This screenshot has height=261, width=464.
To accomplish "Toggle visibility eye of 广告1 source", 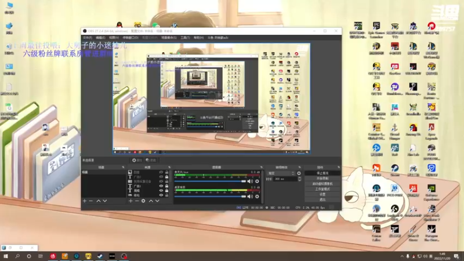I will [161, 186].
